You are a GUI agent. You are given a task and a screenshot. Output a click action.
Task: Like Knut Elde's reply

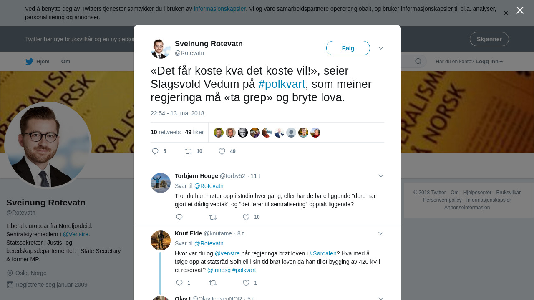coord(246,283)
